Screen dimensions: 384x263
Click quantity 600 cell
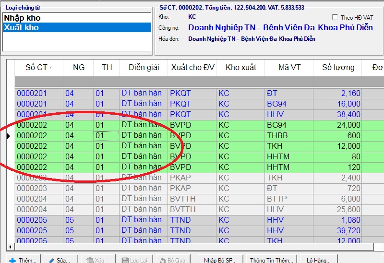point(338,136)
